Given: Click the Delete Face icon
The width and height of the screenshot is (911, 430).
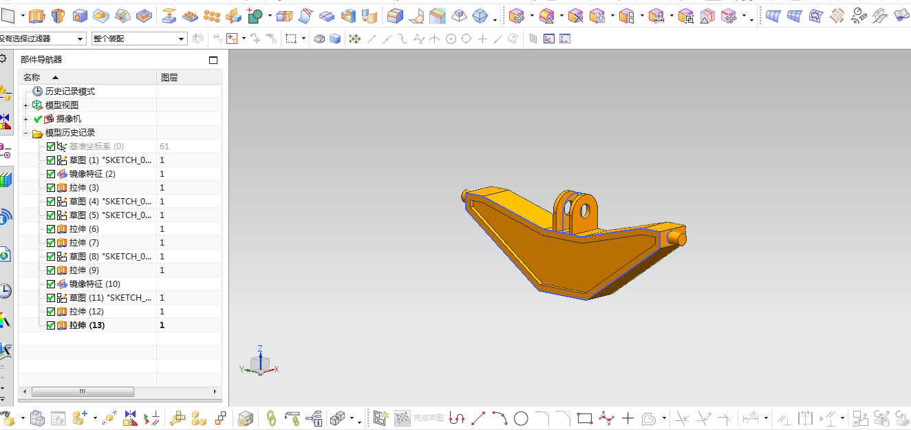Looking at the screenshot, I should [x=576, y=15].
